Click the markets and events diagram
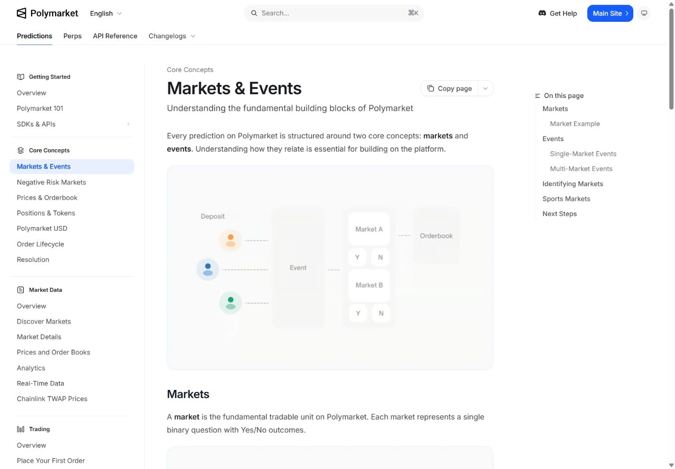The image size is (675, 469). (x=330, y=268)
